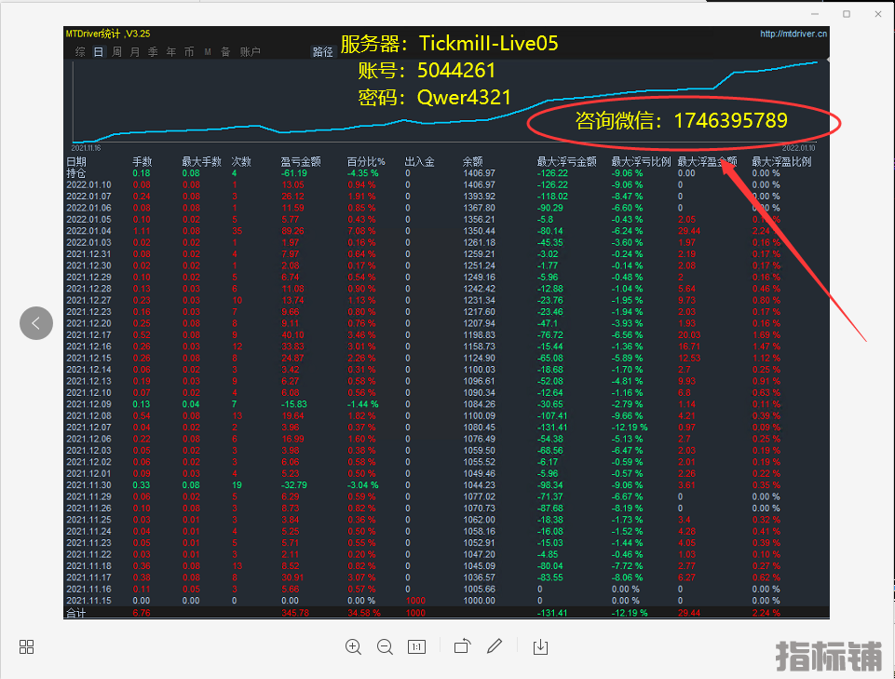Click the zoom out magnifier icon
Image resolution: width=895 pixels, height=679 pixels.
385,646
